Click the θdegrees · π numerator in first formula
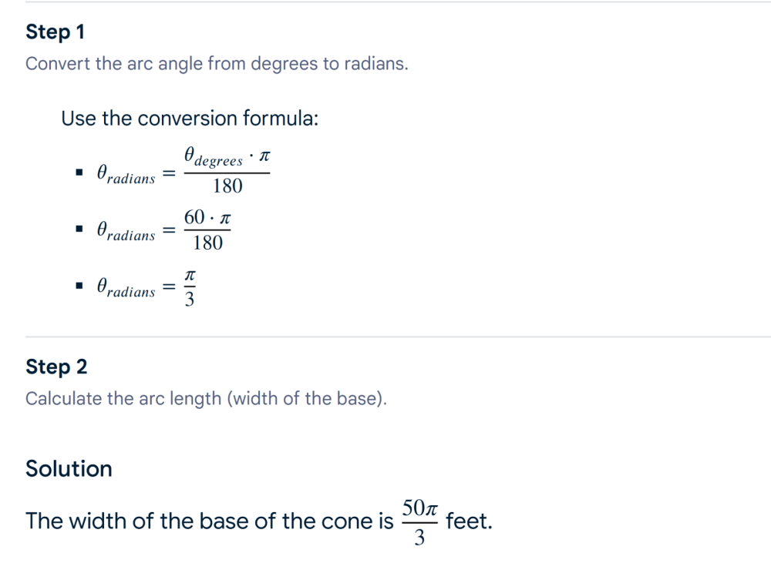This screenshot has width=771, height=563. [x=227, y=157]
